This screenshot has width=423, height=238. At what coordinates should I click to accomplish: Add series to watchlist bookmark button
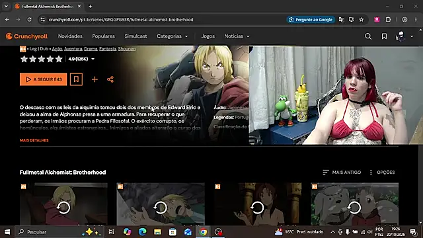[x=77, y=79]
